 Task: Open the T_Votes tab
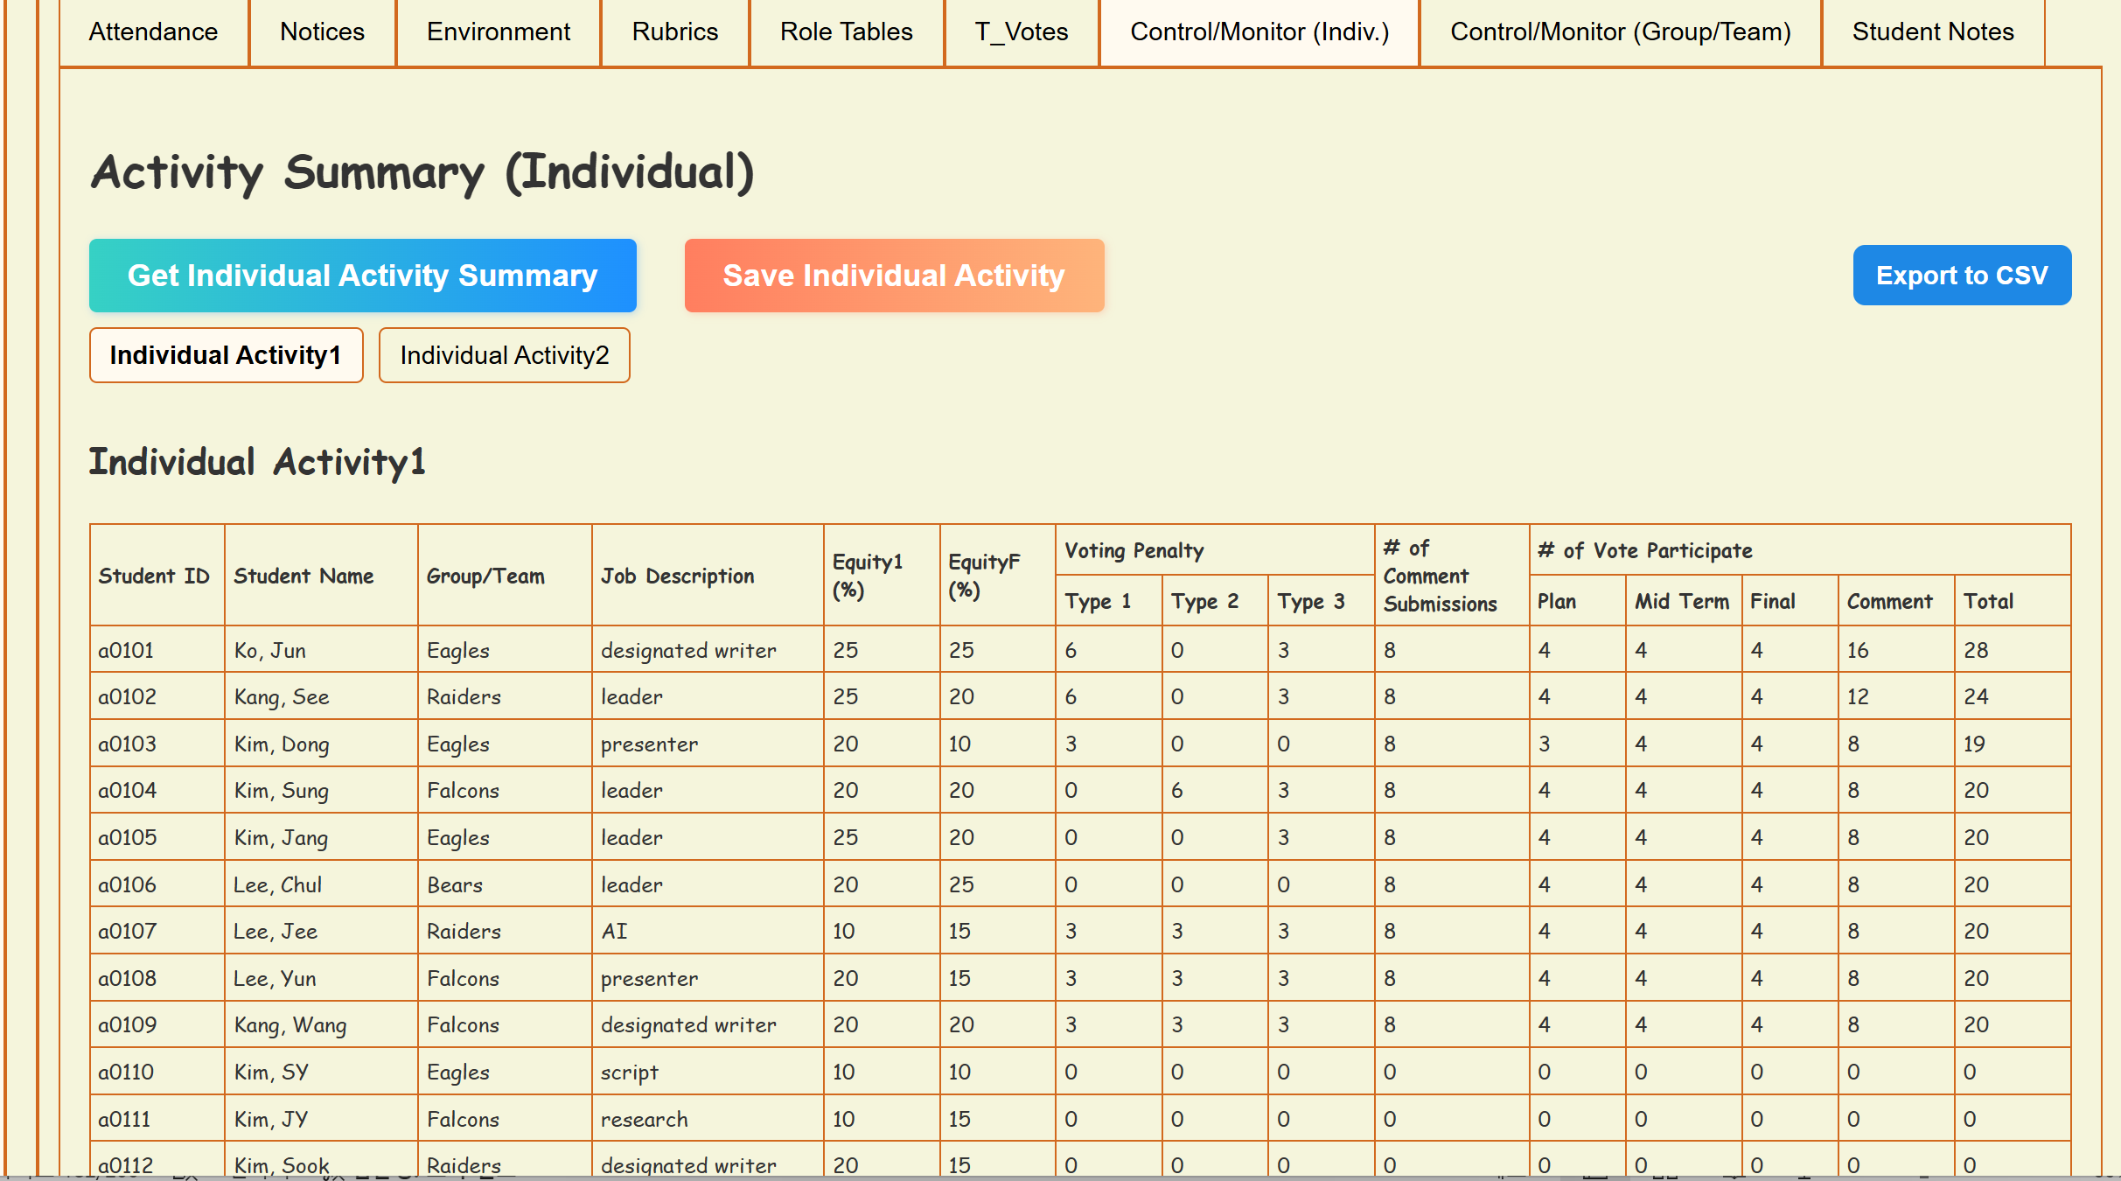(1021, 32)
